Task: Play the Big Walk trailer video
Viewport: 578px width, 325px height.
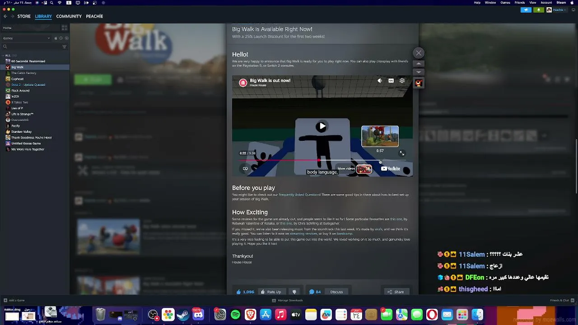Action: tap(322, 126)
